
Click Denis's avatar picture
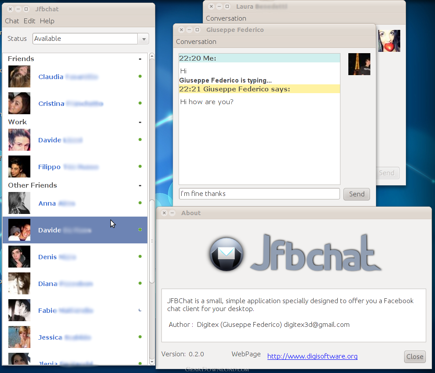coord(19,257)
